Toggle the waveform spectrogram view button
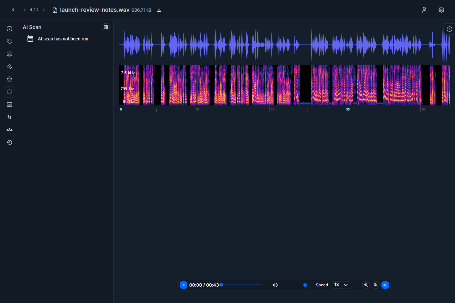This screenshot has width=455, height=303. pyautogui.click(x=385, y=285)
